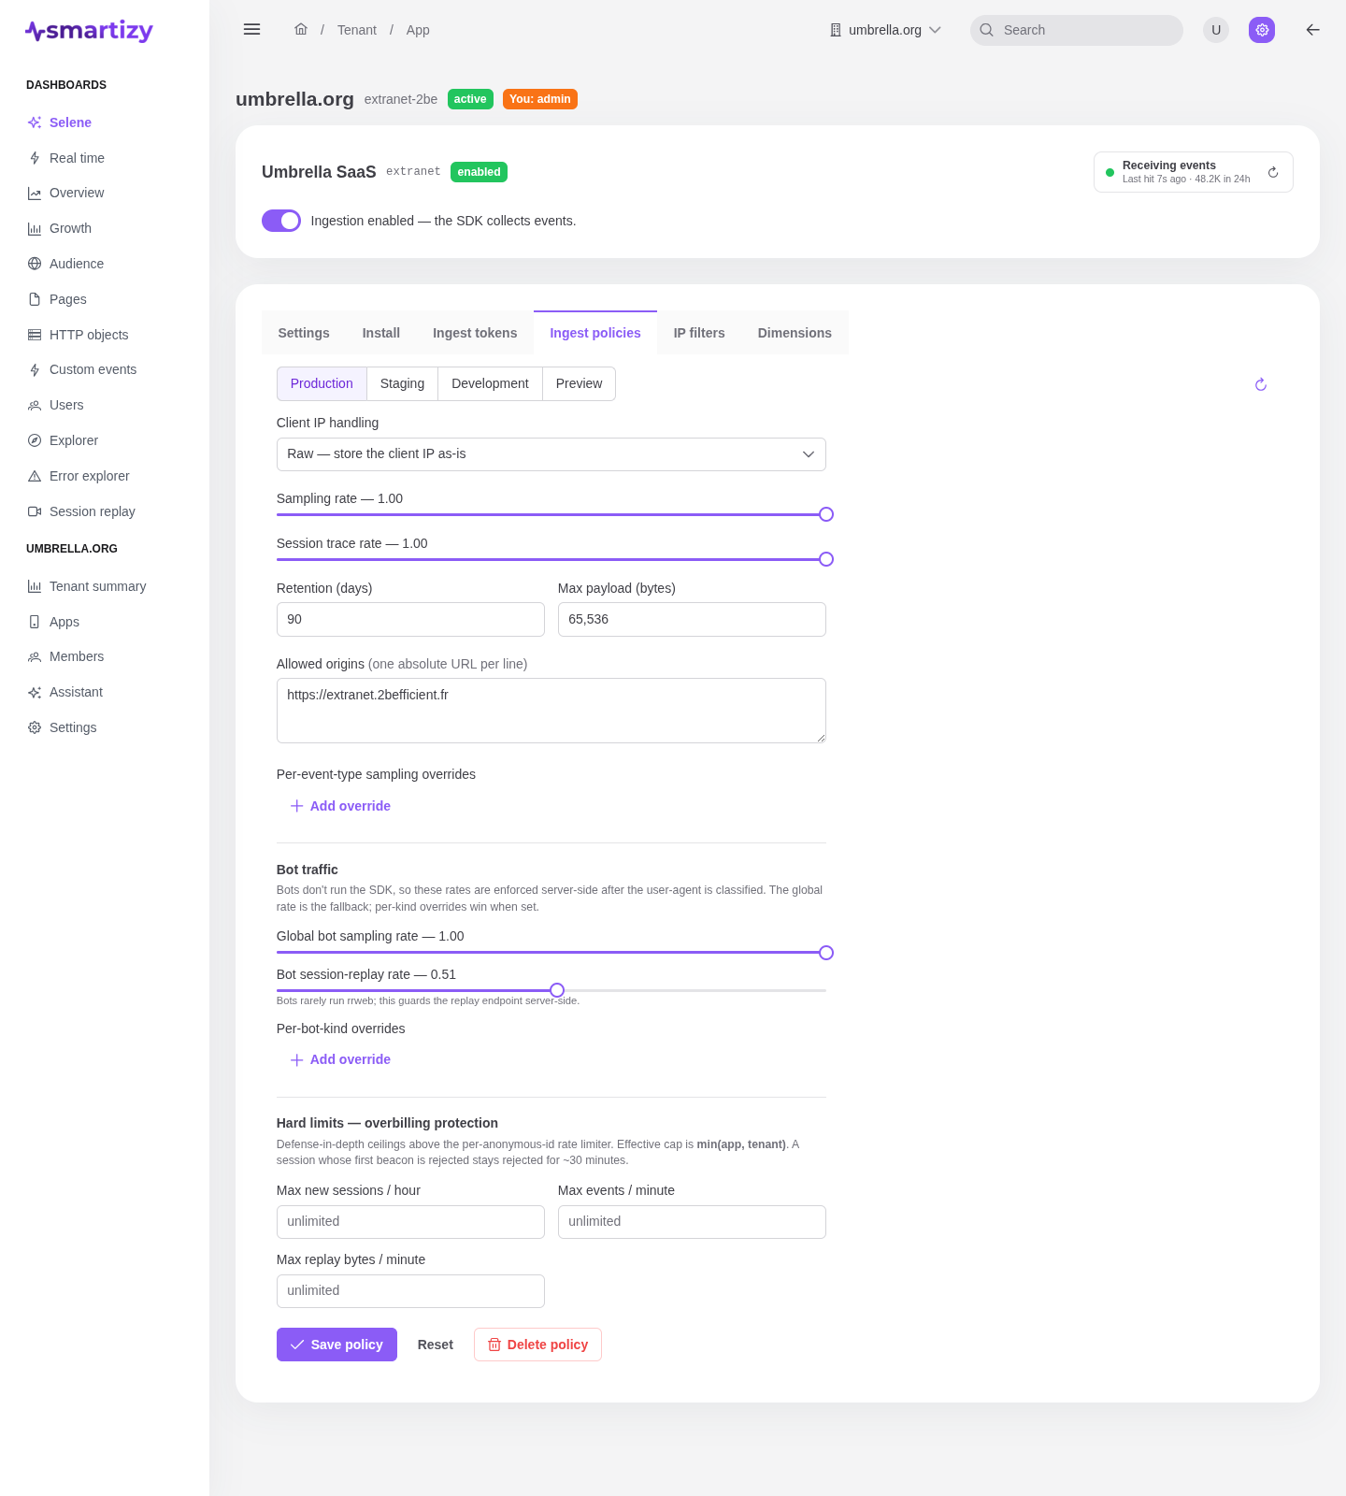Click the Allowed origins text area

click(551, 711)
